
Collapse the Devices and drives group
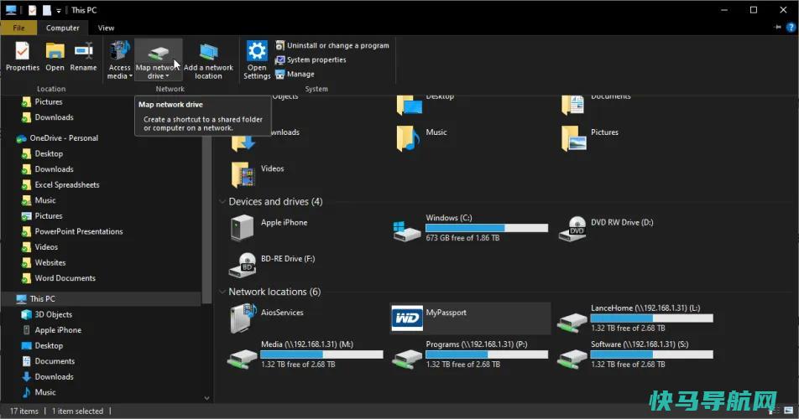click(222, 202)
